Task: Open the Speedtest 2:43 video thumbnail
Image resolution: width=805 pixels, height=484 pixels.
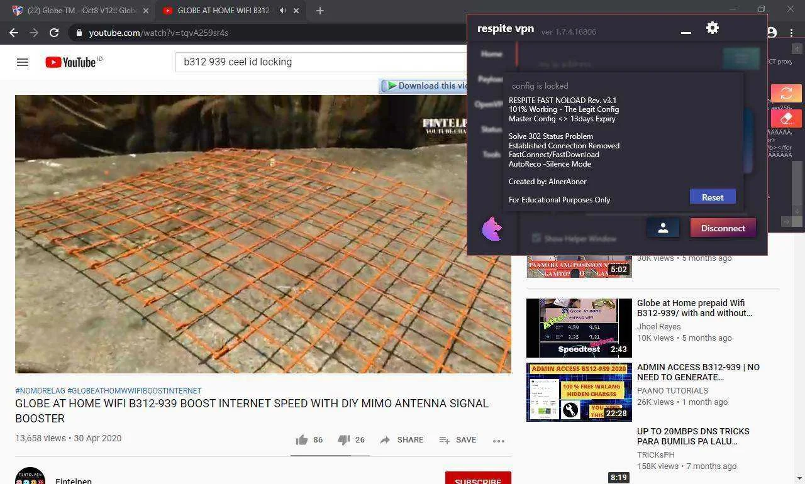Action: (x=579, y=328)
